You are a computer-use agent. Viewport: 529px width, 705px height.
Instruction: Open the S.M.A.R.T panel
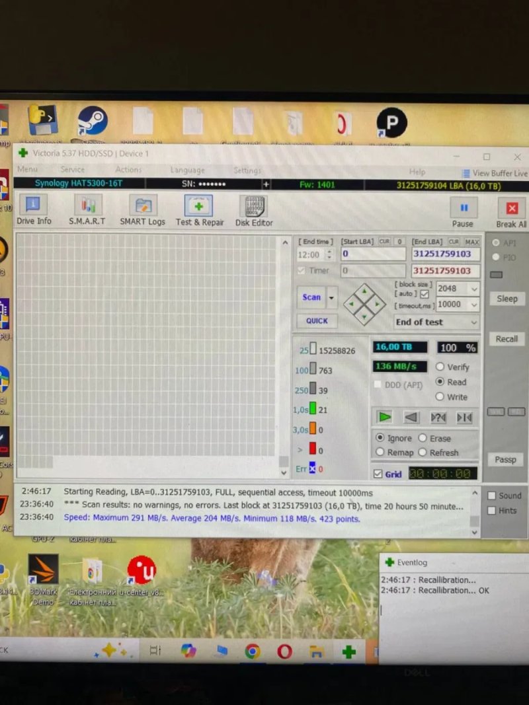[87, 210]
